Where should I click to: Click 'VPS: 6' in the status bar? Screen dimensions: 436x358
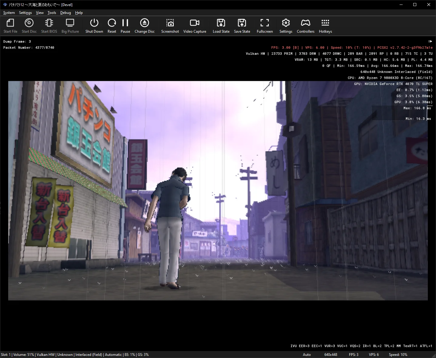(374, 355)
